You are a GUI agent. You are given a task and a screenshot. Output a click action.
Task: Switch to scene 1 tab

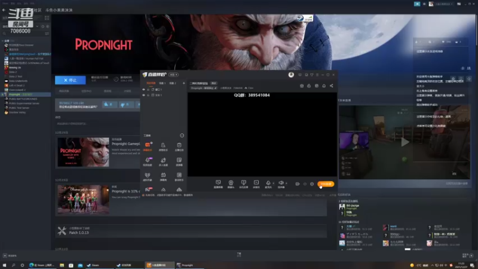[x=162, y=83]
